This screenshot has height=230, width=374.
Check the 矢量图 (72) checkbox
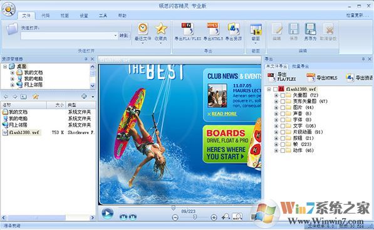283,95
